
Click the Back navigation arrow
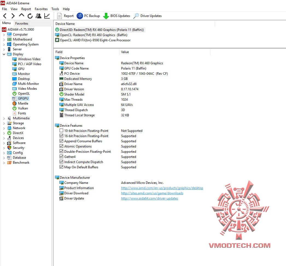tap(5, 16)
